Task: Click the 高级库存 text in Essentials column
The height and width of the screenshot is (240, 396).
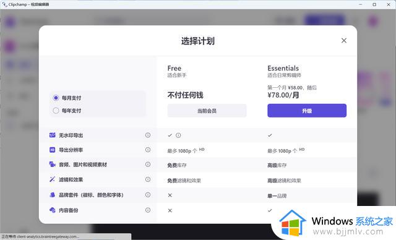Action: pos(277,165)
